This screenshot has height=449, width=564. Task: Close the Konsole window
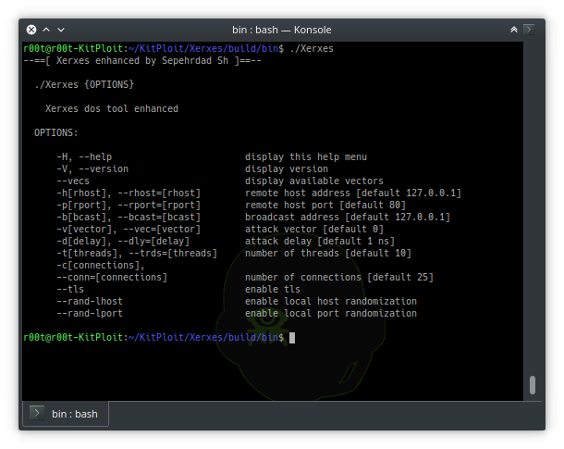pos(31,30)
